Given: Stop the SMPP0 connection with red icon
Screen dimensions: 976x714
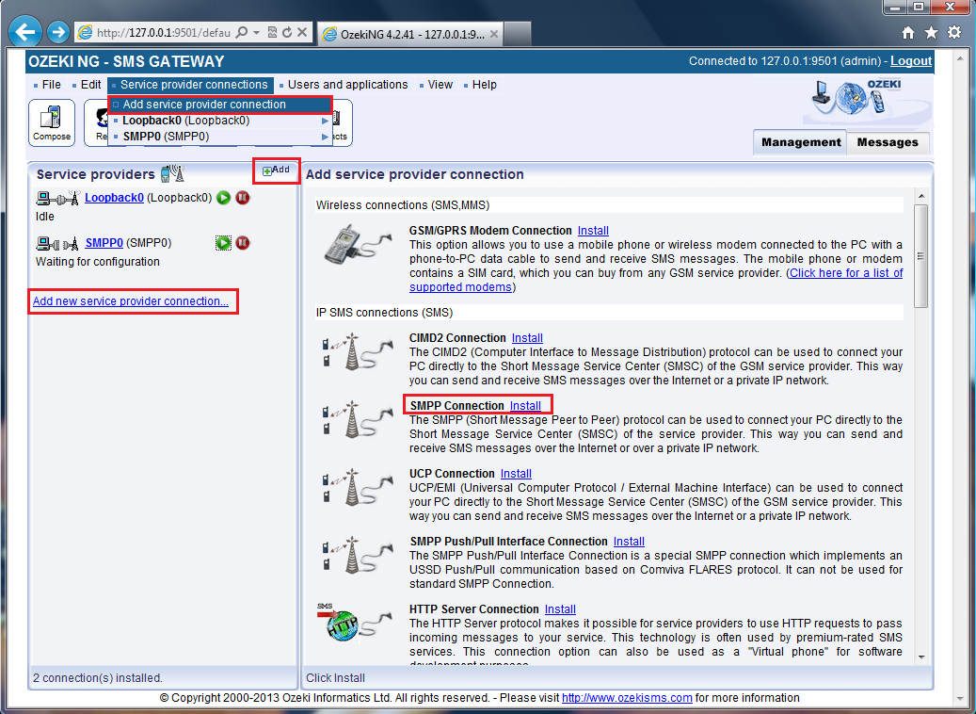Looking at the screenshot, I should 243,243.
